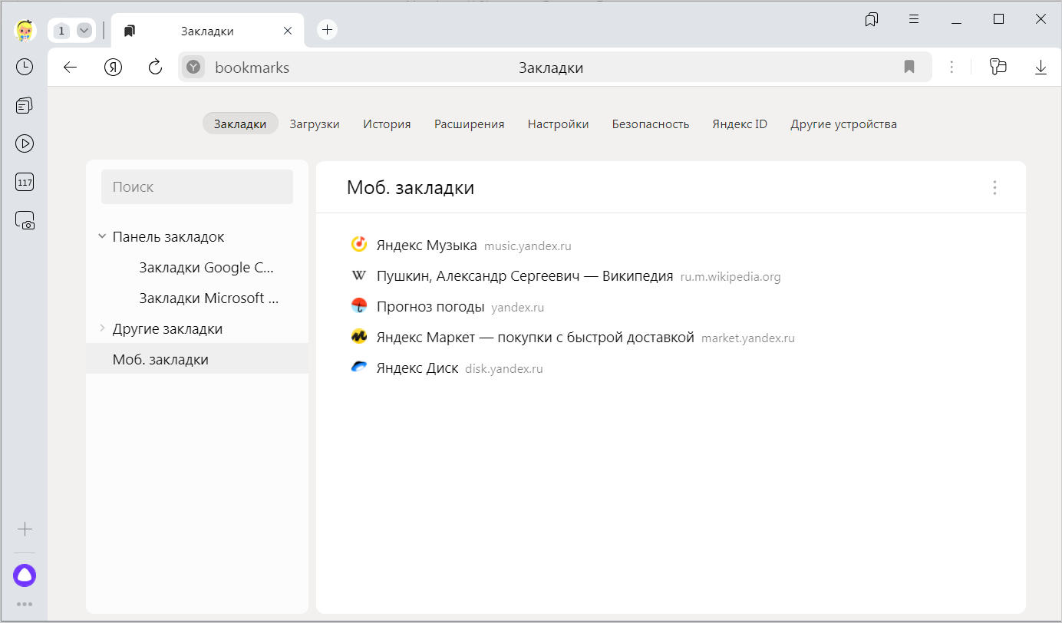Open the address bar three-dot menu
The height and width of the screenshot is (623, 1062).
[x=952, y=68]
